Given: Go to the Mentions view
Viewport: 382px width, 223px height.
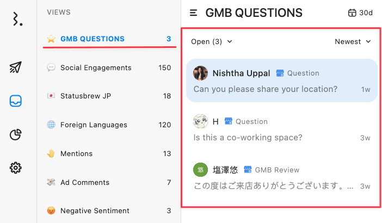Looking at the screenshot, I should (76, 153).
